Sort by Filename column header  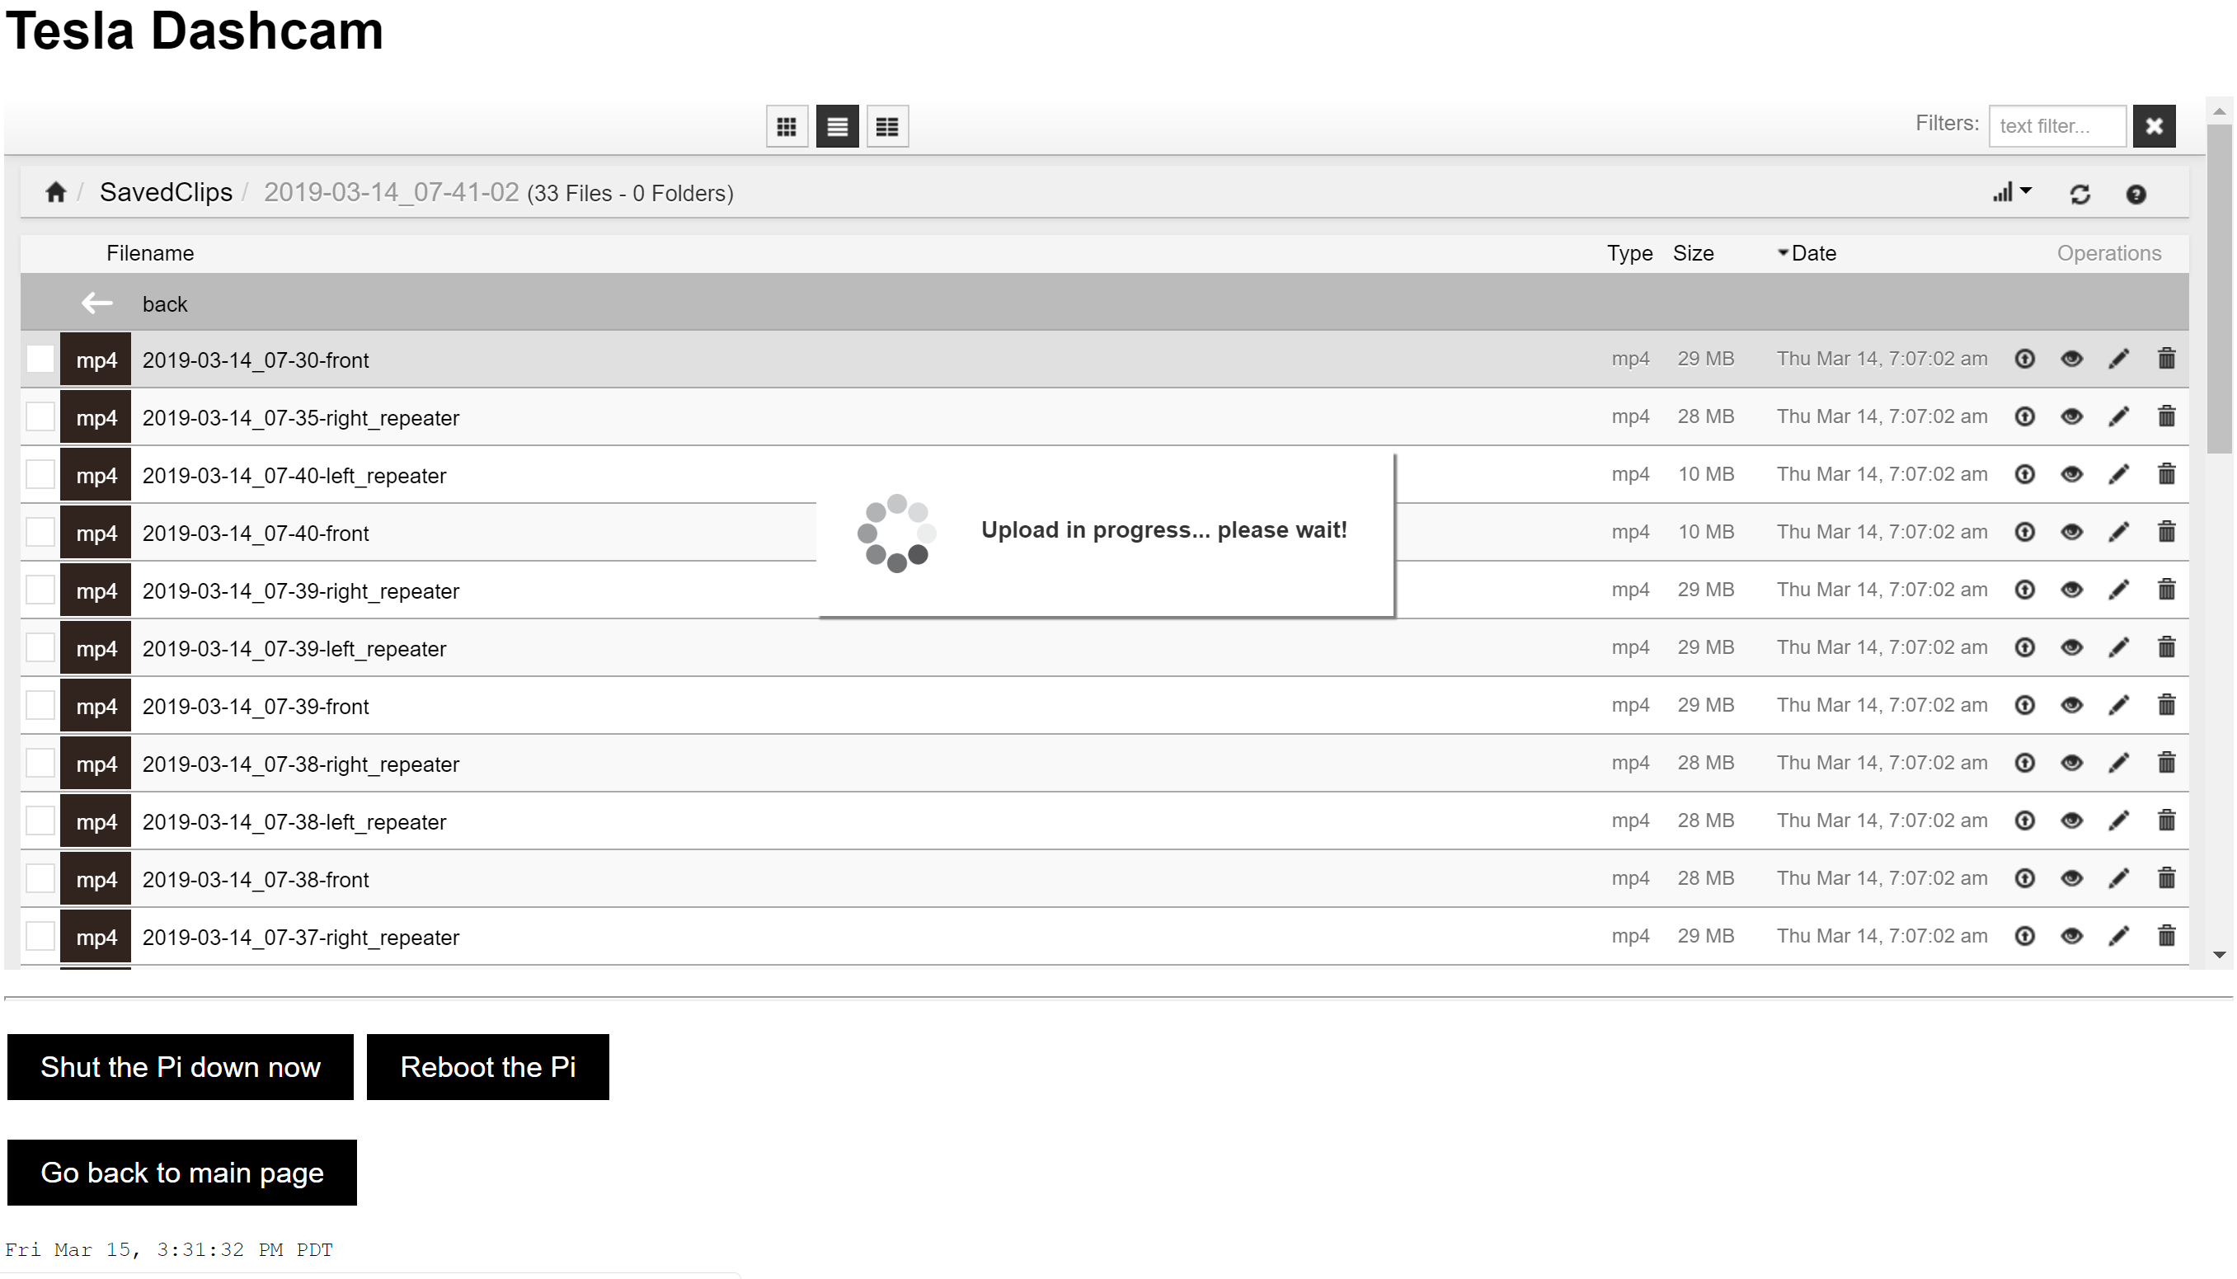coord(150,253)
